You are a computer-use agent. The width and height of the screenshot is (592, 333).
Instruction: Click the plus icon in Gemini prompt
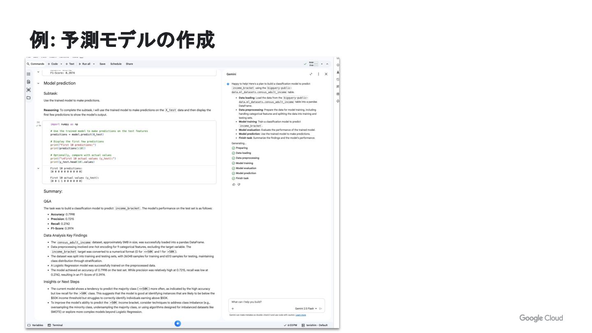tap(233, 308)
